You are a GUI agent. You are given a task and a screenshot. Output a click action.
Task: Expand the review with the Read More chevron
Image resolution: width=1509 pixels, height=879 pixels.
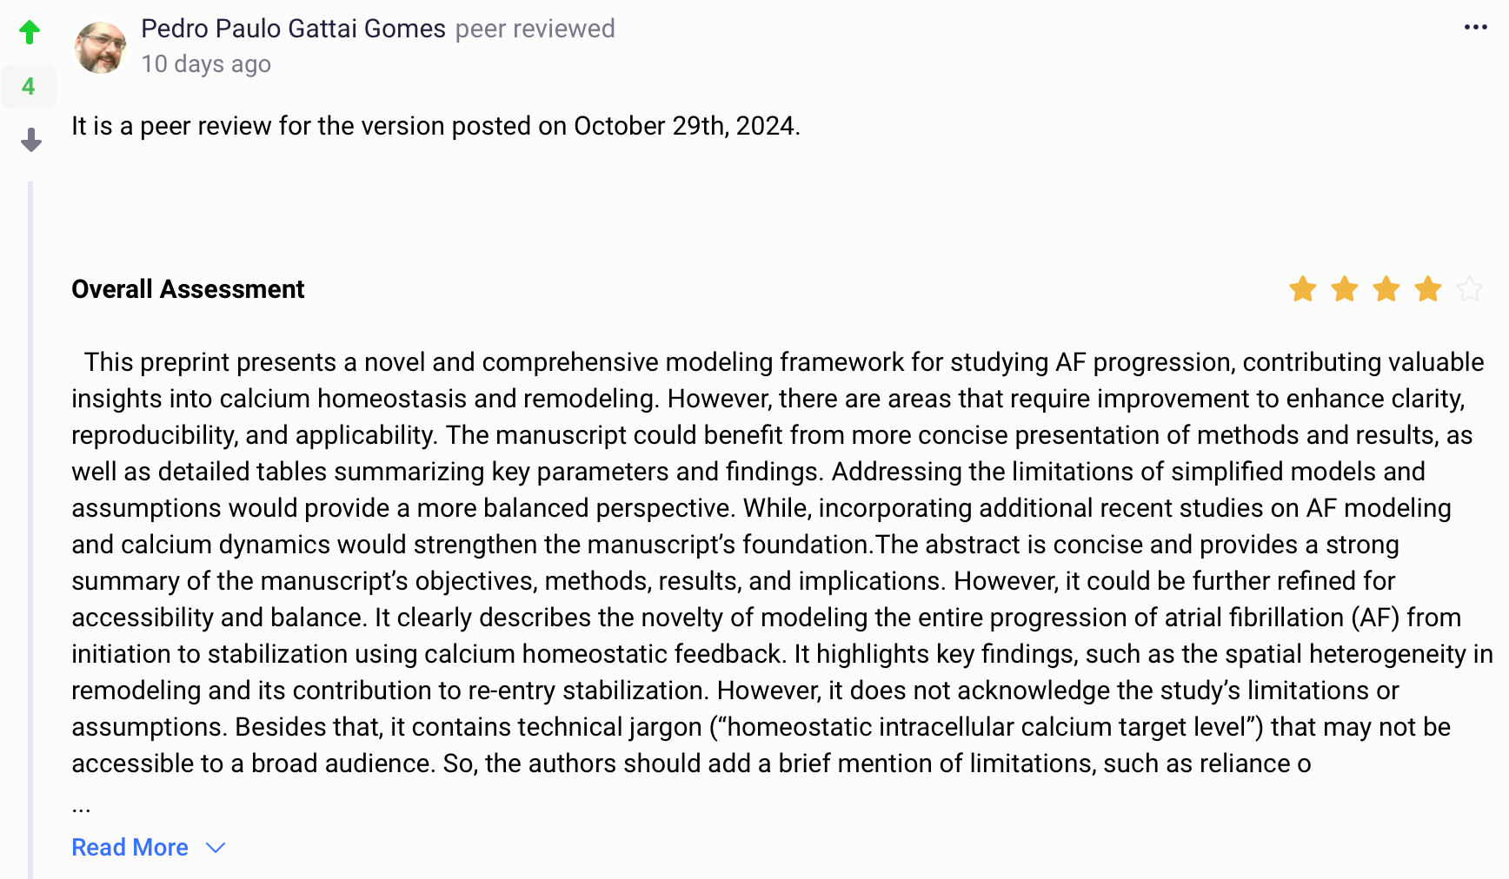click(215, 847)
